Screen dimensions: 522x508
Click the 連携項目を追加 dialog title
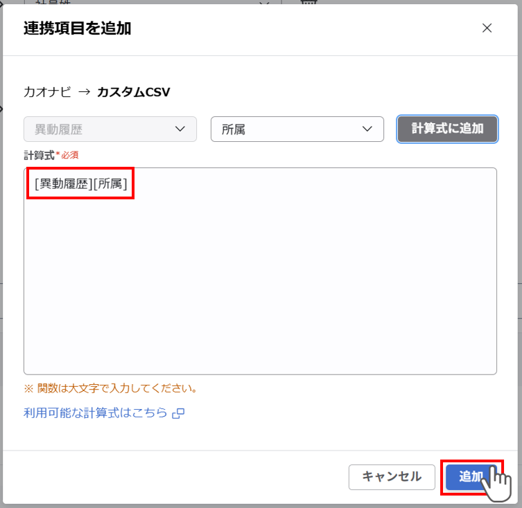77,28
